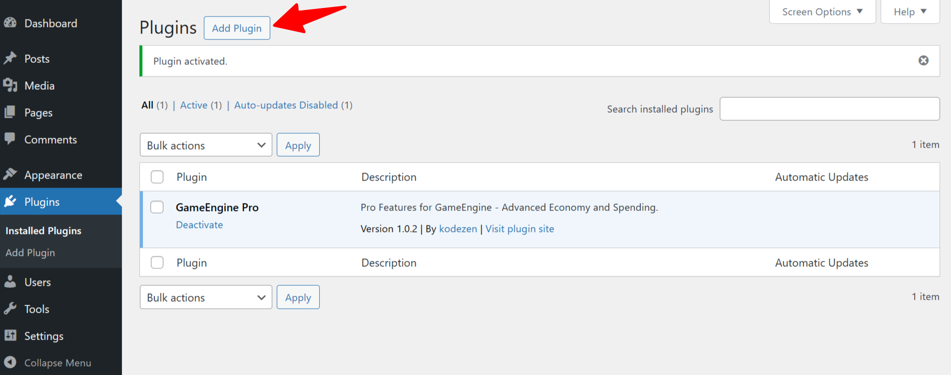Click the Version 1.0.2 text
The width and height of the screenshot is (951, 375).
[389, 229]
